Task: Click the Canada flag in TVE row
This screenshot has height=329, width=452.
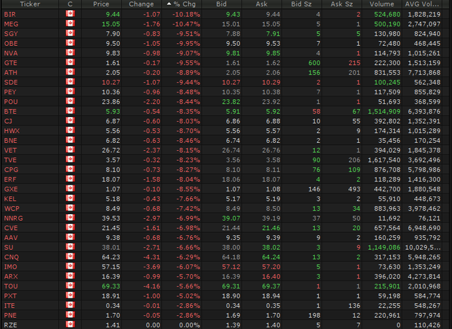Action: point(70,160)
